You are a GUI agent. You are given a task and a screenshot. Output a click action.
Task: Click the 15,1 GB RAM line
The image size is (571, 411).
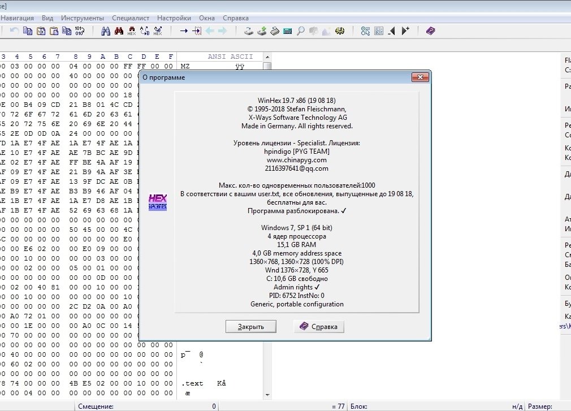coord(297,245)
